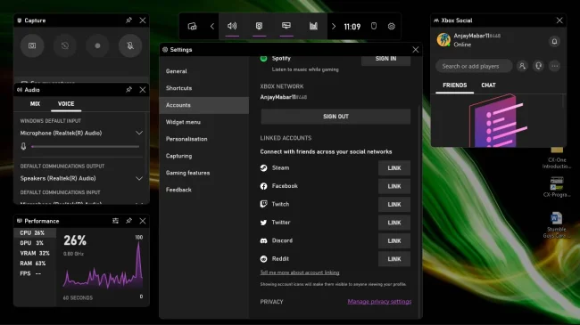Link Twitch account
580x325 pixels.
coord(394,204)
